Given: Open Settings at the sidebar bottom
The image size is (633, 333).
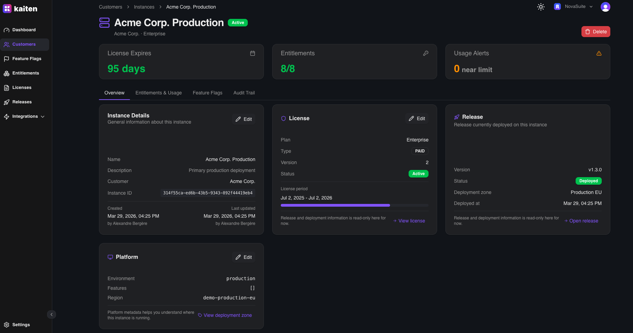Looking at the screenshot, I should pyautogui.click(x=21, y=325).
